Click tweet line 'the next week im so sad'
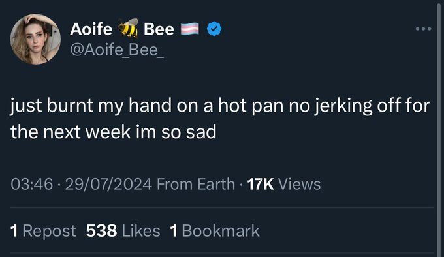Viewport: 444px width, 257px height. [x=114, y=132]
